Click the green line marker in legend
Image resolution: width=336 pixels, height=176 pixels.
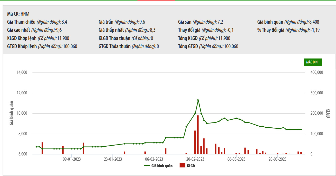tap(147, 166)
